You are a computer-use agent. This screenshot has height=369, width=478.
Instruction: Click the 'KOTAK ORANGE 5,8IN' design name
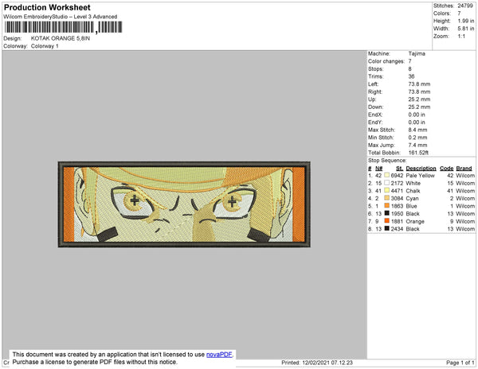(61, 38)
